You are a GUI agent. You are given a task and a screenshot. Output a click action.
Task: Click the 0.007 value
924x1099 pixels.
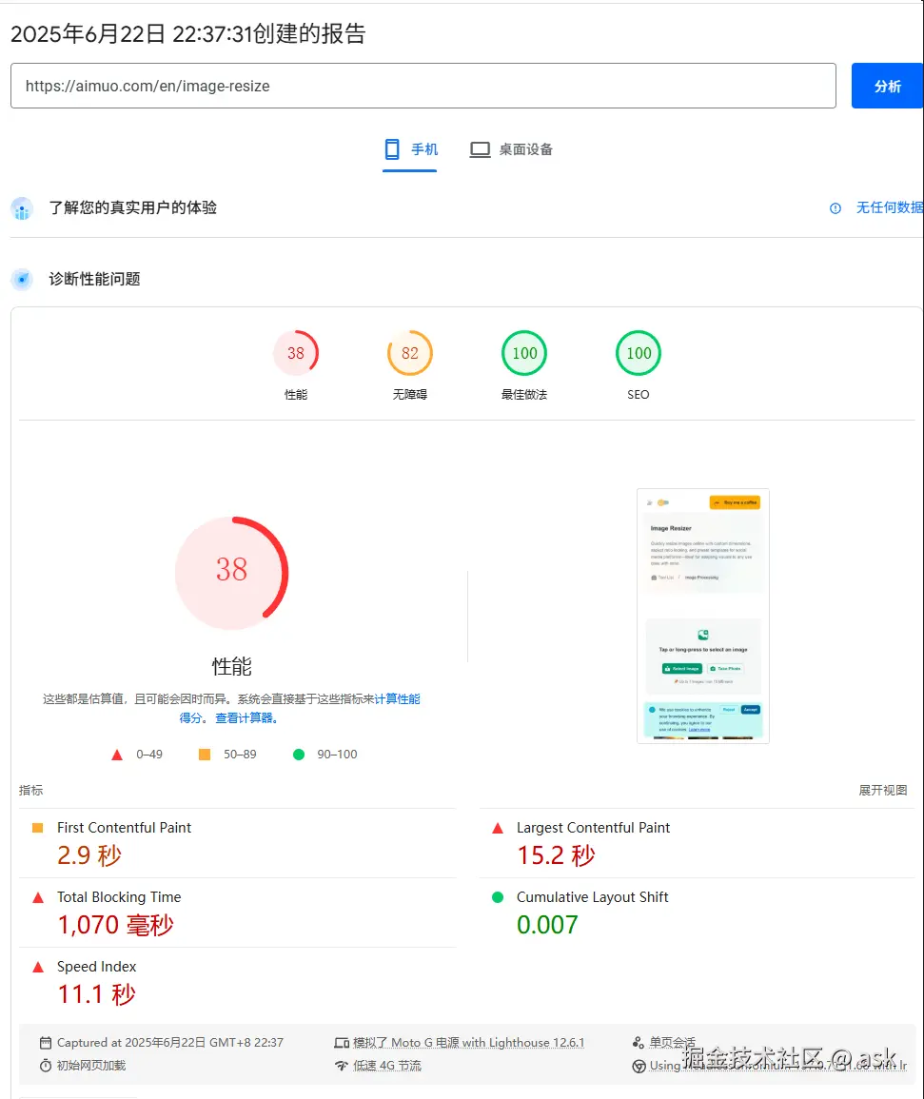547,925
